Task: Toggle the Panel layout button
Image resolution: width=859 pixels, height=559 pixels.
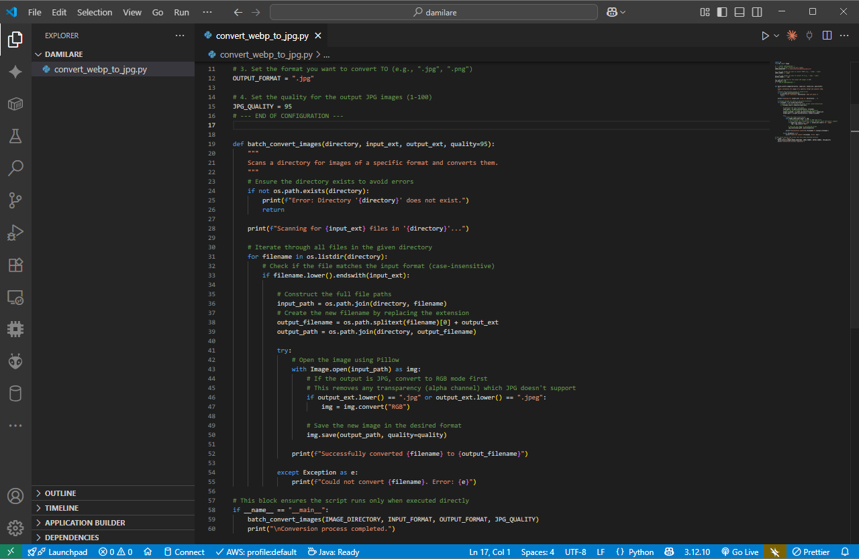Action: pyautogui.click(x=740, y=12)
